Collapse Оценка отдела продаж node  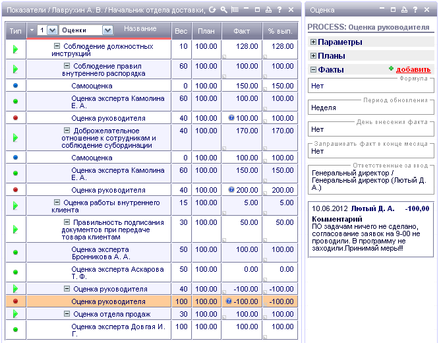67,314
